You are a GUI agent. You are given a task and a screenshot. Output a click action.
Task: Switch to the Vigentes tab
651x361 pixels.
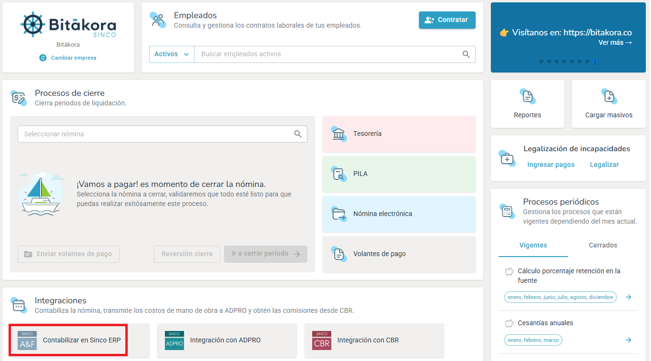[x=533, y=246]
